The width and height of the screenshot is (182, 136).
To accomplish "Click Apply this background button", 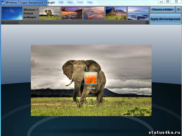I will [165, 19].
